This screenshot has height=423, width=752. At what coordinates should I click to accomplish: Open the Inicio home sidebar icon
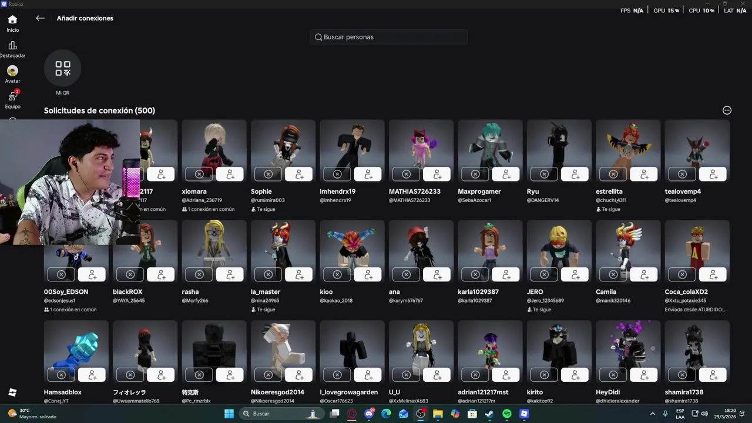point(12,23)
